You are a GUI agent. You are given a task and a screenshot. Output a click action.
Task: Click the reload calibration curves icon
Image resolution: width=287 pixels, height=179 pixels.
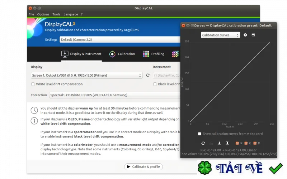pos(203,143)
